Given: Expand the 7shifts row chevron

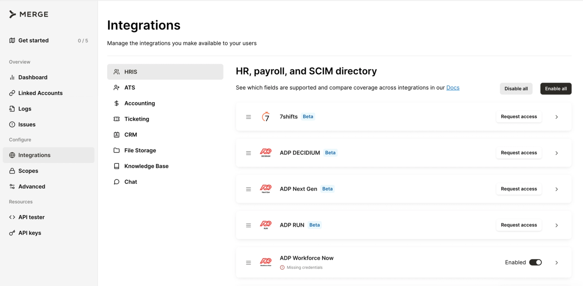Looking at the screenshot, I should click(x=557, y=117).
